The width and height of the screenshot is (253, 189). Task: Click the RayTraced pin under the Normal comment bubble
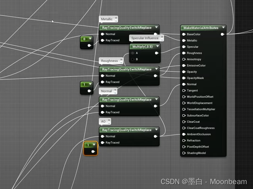click(x=102, y=112)
